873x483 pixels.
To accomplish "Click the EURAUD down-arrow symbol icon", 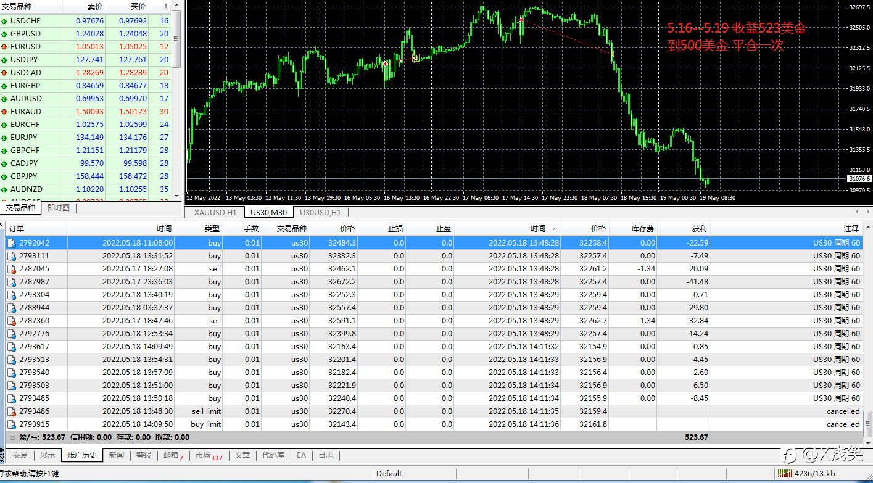I will (4, 112).
